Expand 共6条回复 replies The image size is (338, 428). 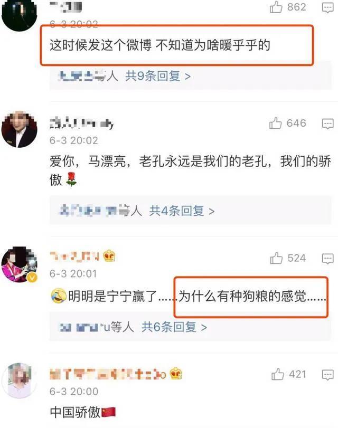click(x=174, y=327)
